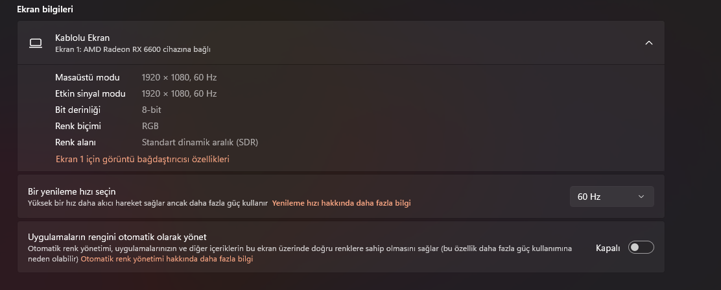Click the 'Kapalı' status label
This screenshot has height=290, width=721.
click(608, 248)
